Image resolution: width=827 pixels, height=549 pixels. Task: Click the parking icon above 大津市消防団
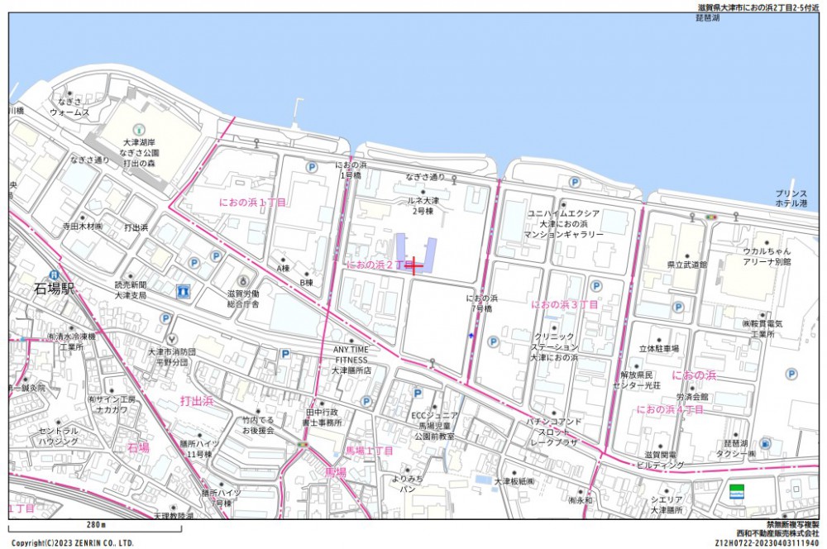point(165,318)
